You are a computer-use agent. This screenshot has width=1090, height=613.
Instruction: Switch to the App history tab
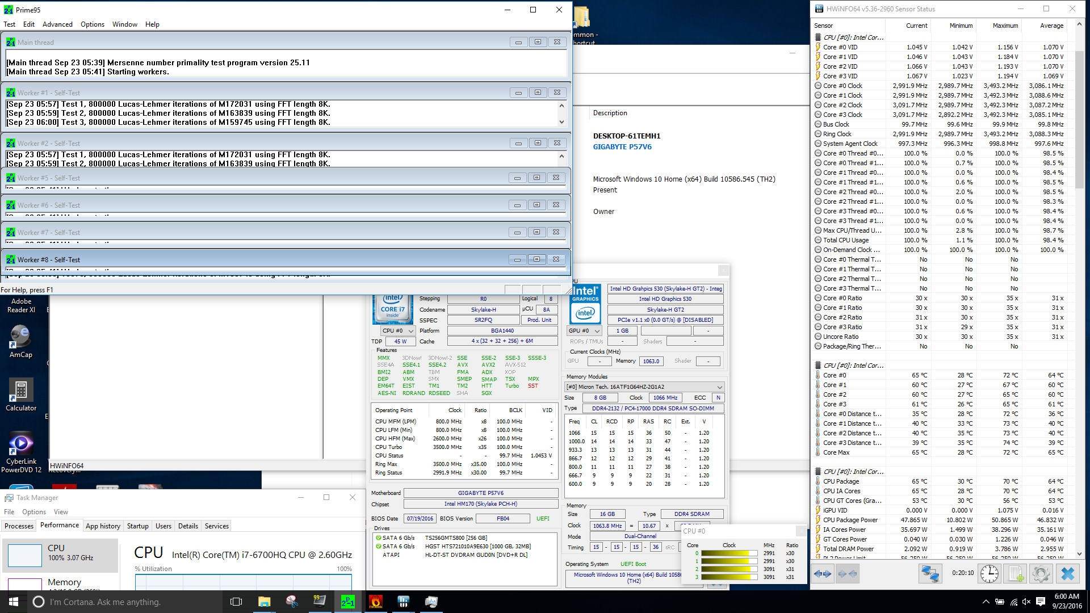(x=103, y=526)
